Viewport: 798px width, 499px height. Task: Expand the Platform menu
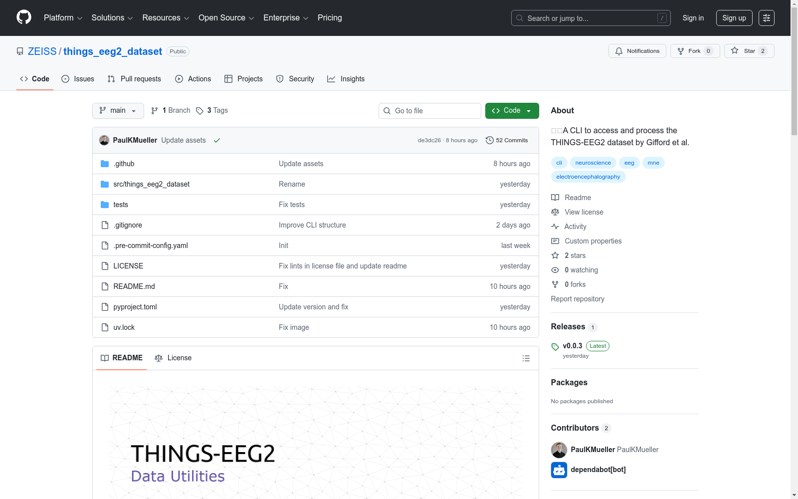pyautogui.click(x=63, y=18)
